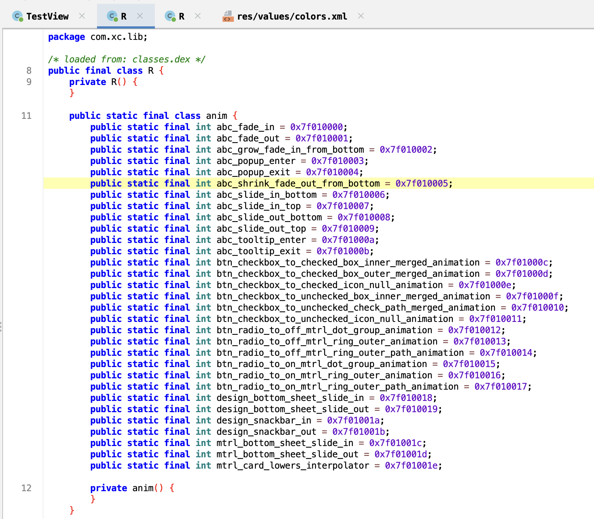Click the mtrl_card_lowers_interpolator field name
Image resolution: width=594 pixels, height=519 pixels.
[292, 466]
